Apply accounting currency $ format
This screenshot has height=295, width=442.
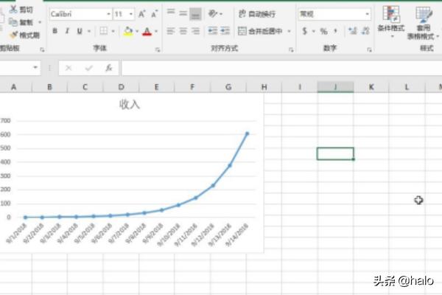coord(304,31)
